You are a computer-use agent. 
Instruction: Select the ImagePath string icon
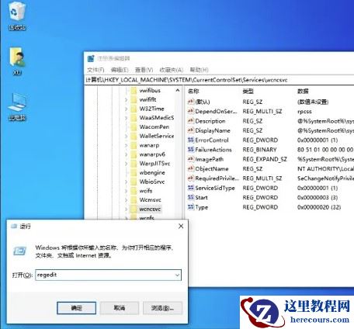point(191,159)
